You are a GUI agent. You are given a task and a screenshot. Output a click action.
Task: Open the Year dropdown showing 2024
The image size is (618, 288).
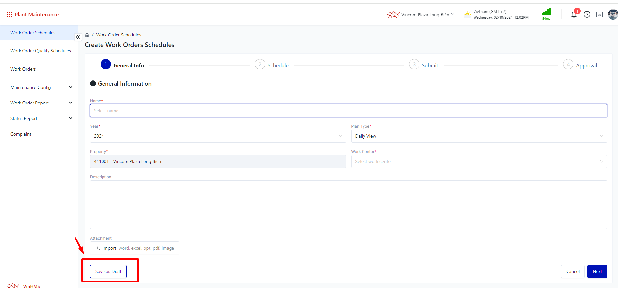[218, 136]
